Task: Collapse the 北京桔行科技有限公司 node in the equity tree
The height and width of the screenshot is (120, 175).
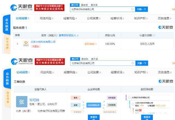Action: pyautogui.click(x=129, y=97)
